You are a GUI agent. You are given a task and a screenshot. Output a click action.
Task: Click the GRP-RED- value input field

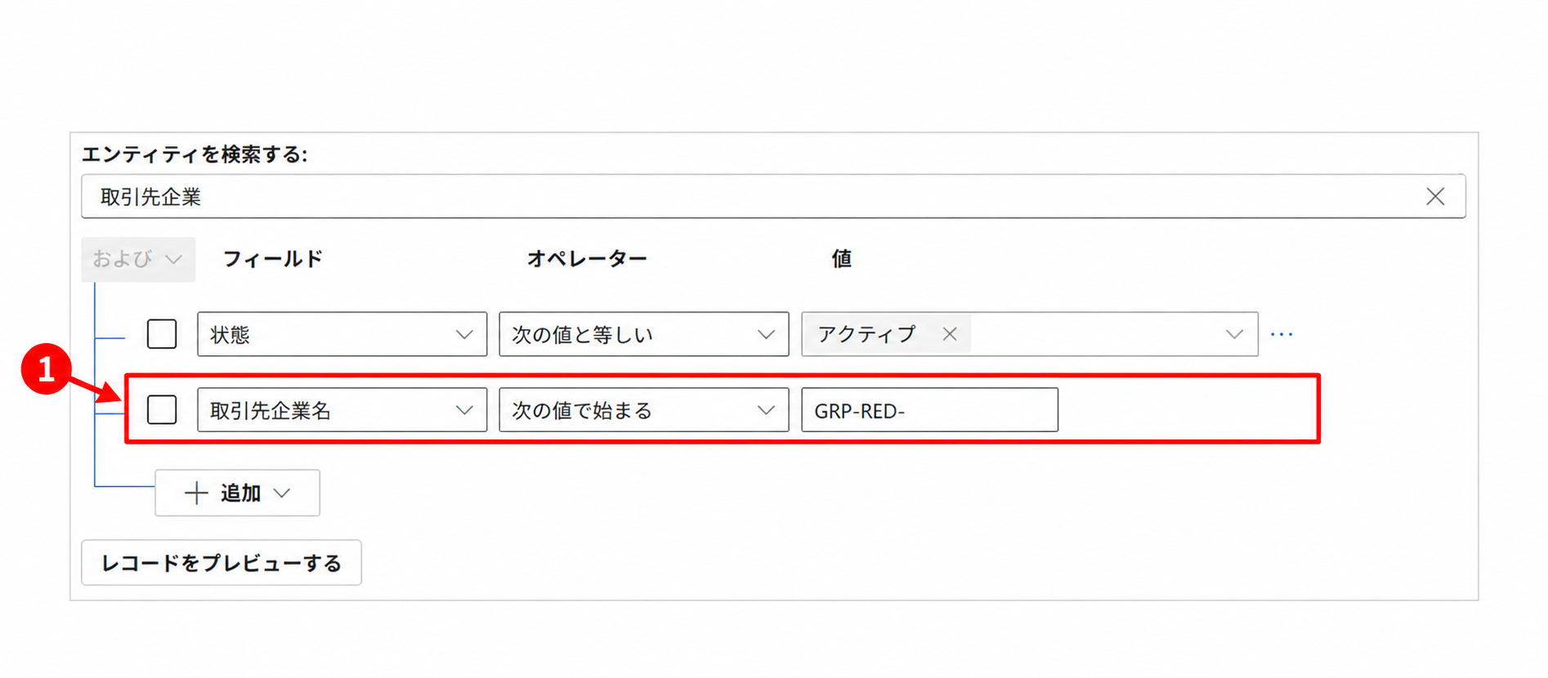(930, 409)
